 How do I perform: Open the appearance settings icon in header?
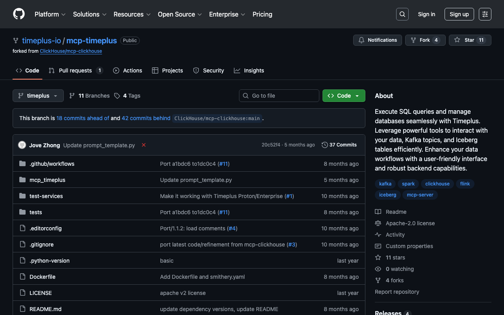pos(485,14)
